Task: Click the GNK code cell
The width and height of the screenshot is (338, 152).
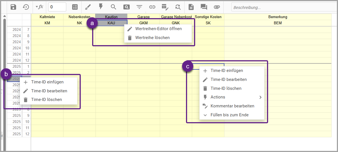Action: click(176, 23)
